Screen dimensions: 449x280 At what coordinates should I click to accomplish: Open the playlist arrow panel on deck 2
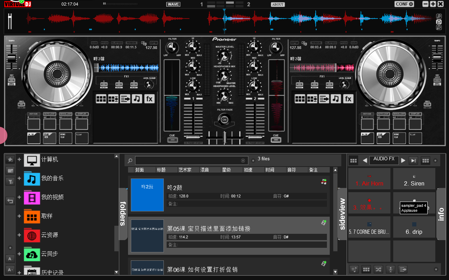(x=324, y=99)
